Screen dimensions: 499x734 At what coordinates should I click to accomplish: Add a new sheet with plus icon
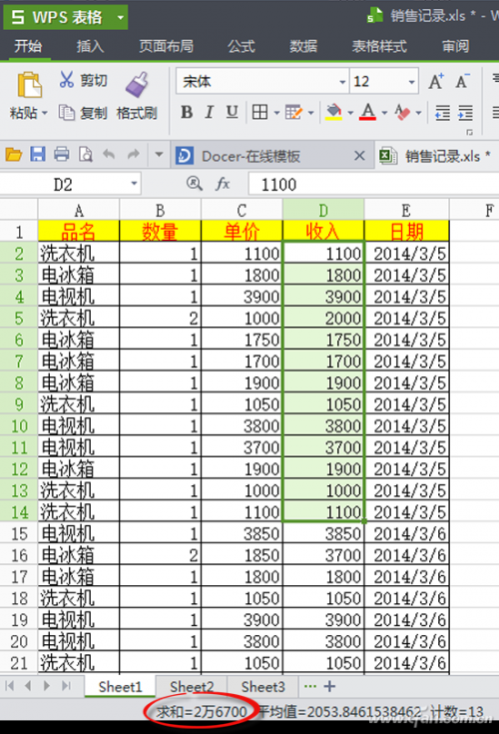329,686
